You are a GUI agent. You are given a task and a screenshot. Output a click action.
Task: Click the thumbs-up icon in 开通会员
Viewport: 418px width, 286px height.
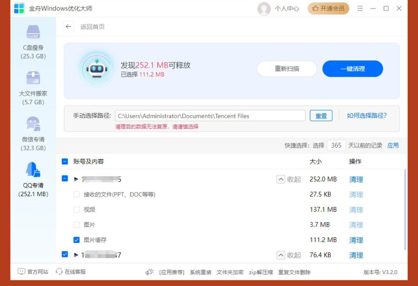point(315,9)
